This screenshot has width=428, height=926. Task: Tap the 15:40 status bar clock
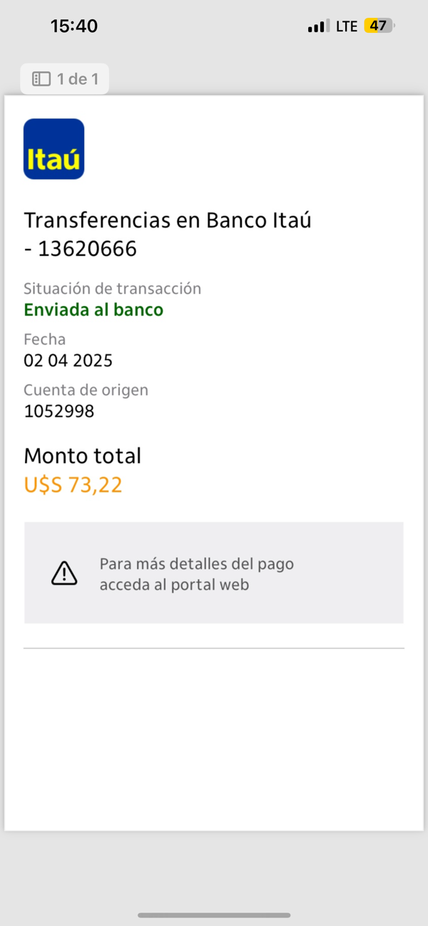point(74,26)
